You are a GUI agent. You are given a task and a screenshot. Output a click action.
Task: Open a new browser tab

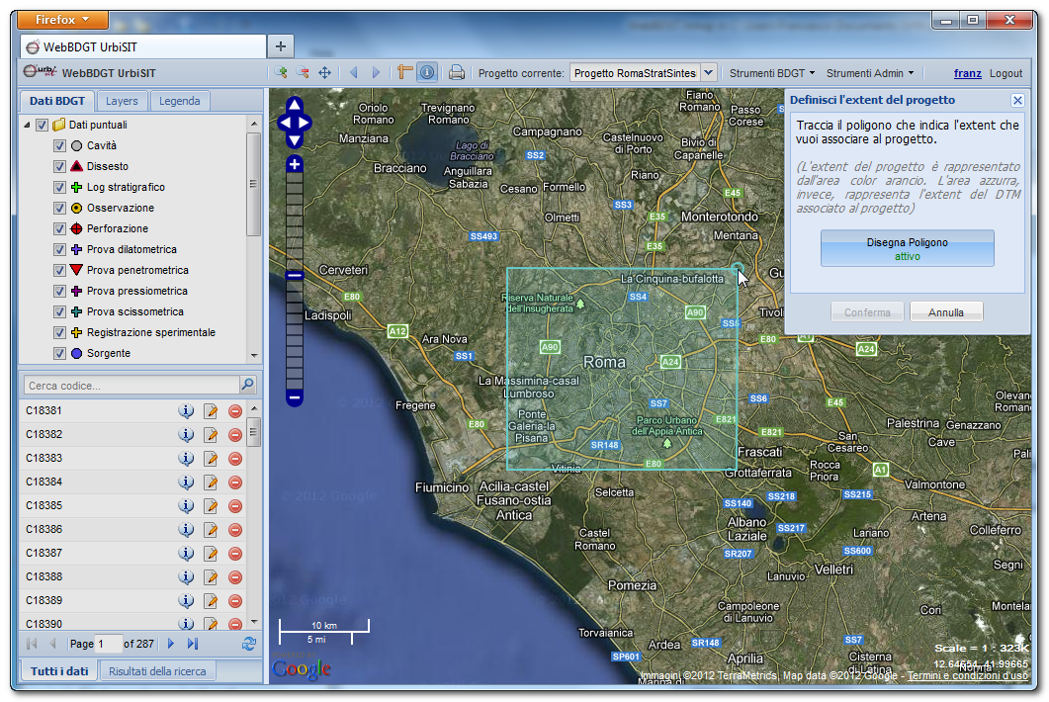pos(281,46)
